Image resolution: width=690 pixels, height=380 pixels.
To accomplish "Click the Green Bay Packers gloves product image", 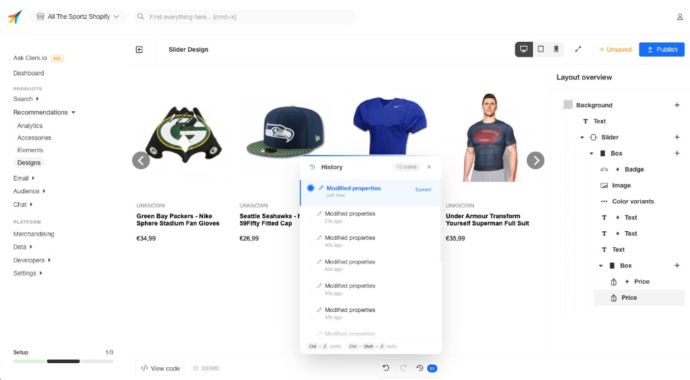I will (x=184, y=135).
